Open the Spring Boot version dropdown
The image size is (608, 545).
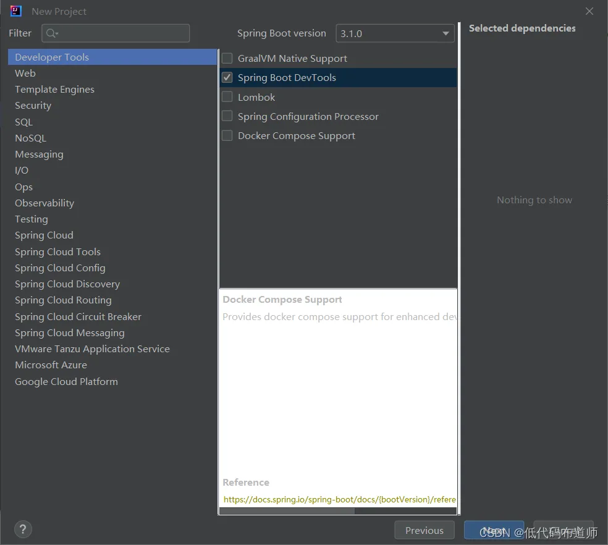(x=395, y=33)
